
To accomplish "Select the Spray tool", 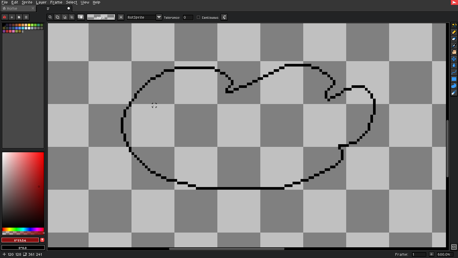I will click(453, 93).
